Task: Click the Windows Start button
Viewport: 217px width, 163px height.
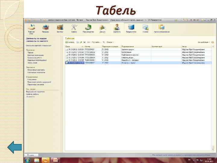Action: point(27,160)
